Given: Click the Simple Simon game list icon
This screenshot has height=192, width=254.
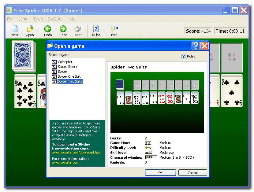Looking at the screenshot, I should (x=54, y=67).
